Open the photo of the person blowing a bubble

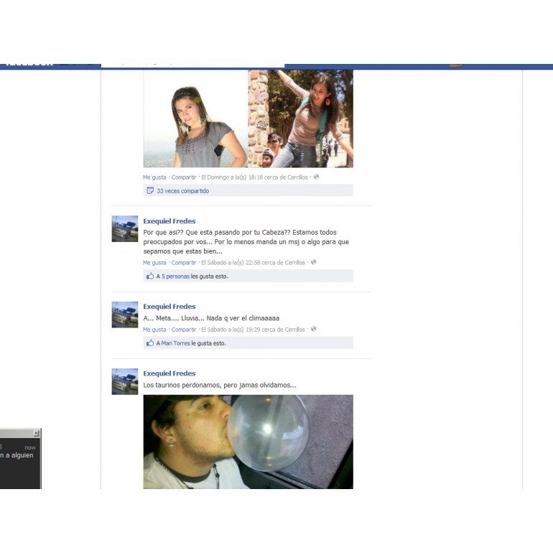[248, 441]
